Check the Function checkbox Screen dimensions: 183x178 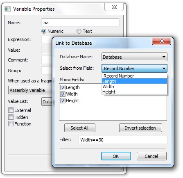11,124
